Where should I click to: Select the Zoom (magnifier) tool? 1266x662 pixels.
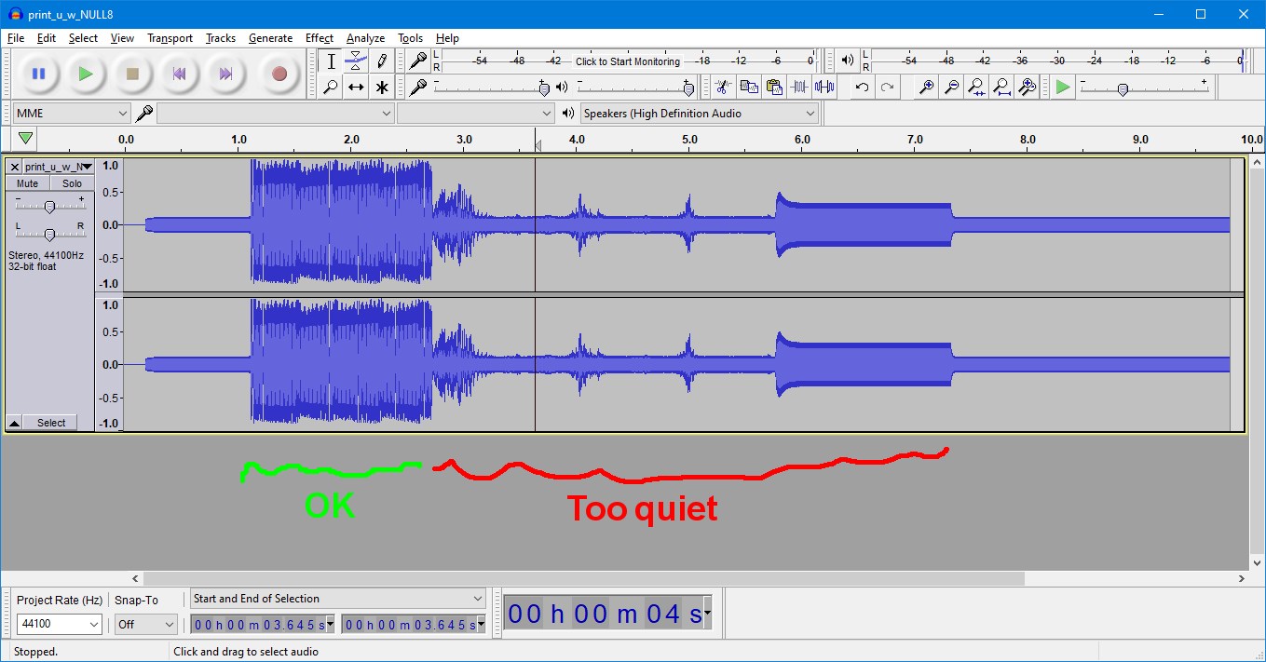331,88
